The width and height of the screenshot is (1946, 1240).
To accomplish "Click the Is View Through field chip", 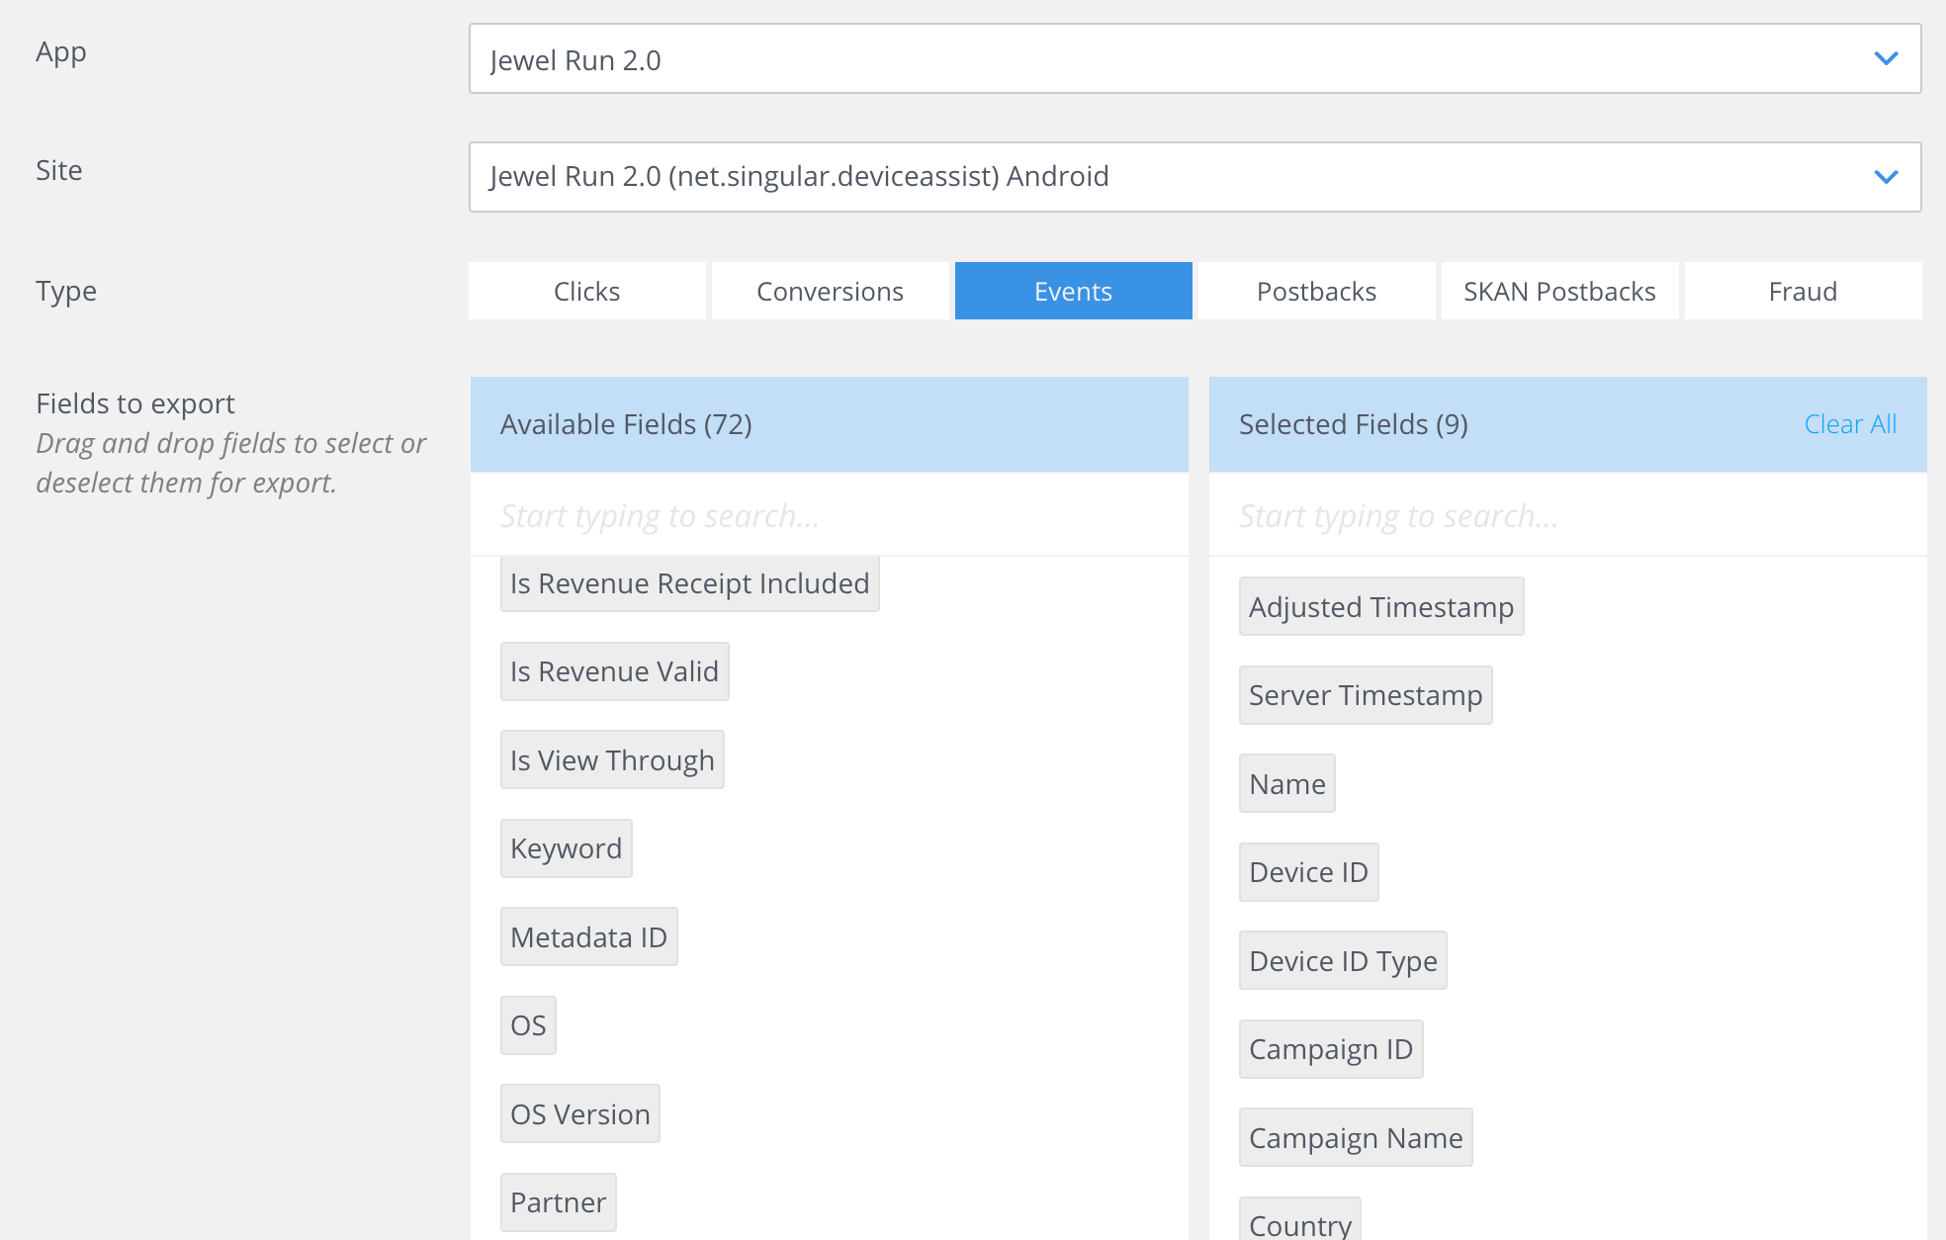I will (x=611, y=759).
